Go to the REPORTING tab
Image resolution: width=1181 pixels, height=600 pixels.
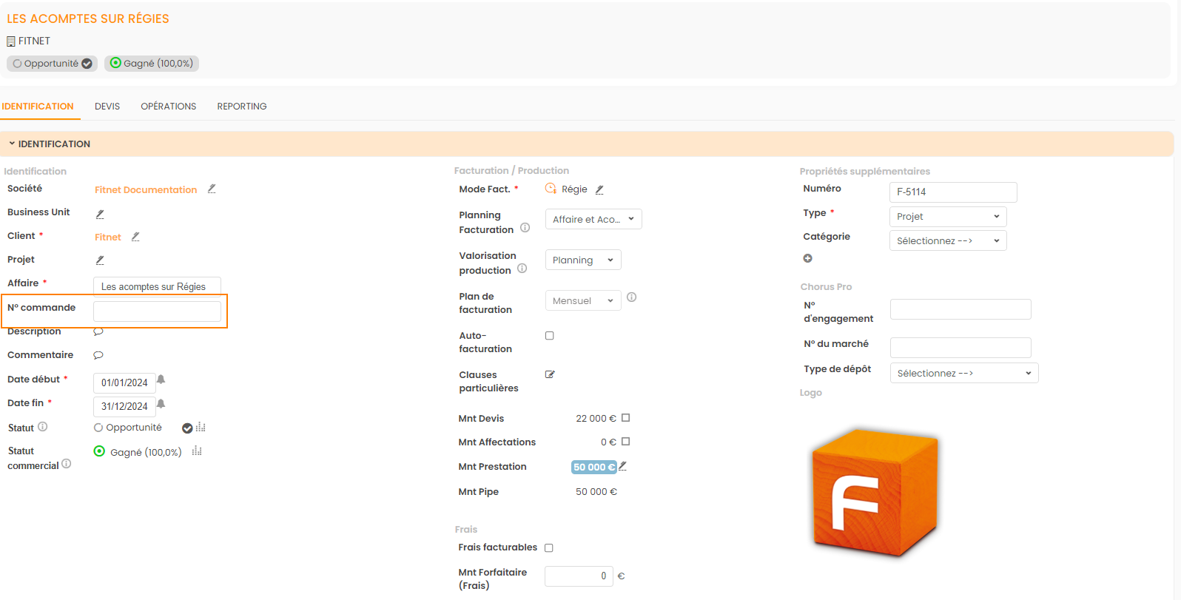point(242,107)
